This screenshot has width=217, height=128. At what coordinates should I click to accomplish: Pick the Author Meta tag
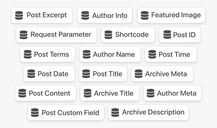(172, 93)
